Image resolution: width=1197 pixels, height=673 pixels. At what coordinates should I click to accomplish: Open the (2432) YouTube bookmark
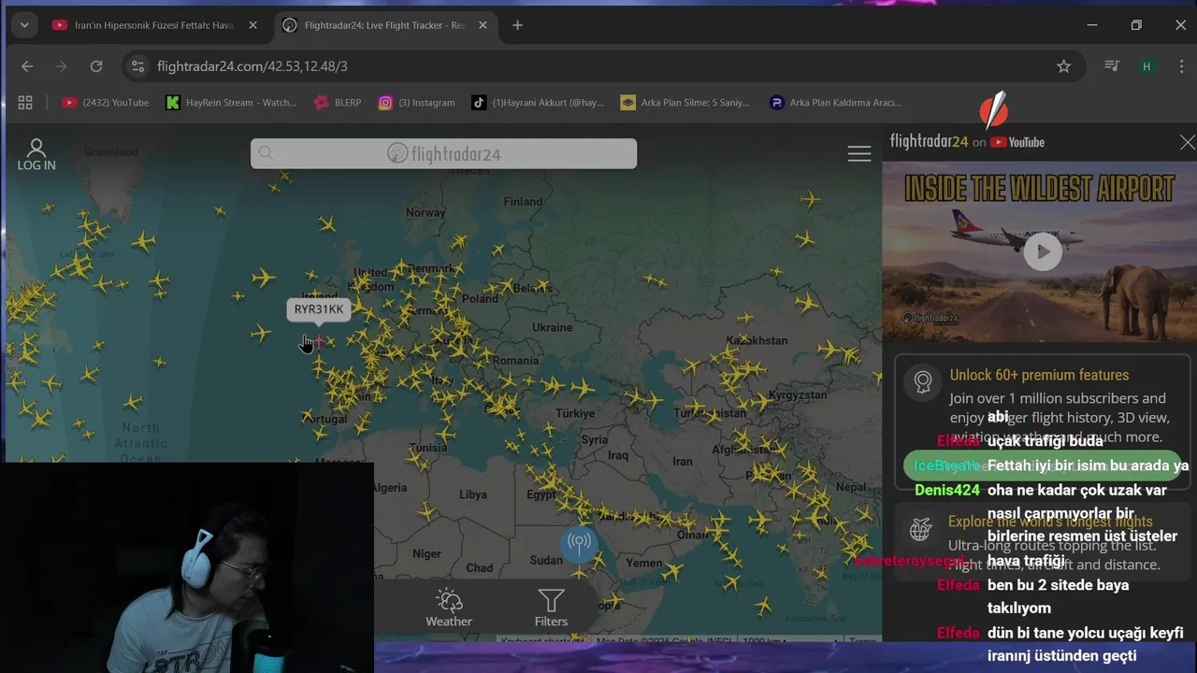pyautogui.click(x=106, y=103)
